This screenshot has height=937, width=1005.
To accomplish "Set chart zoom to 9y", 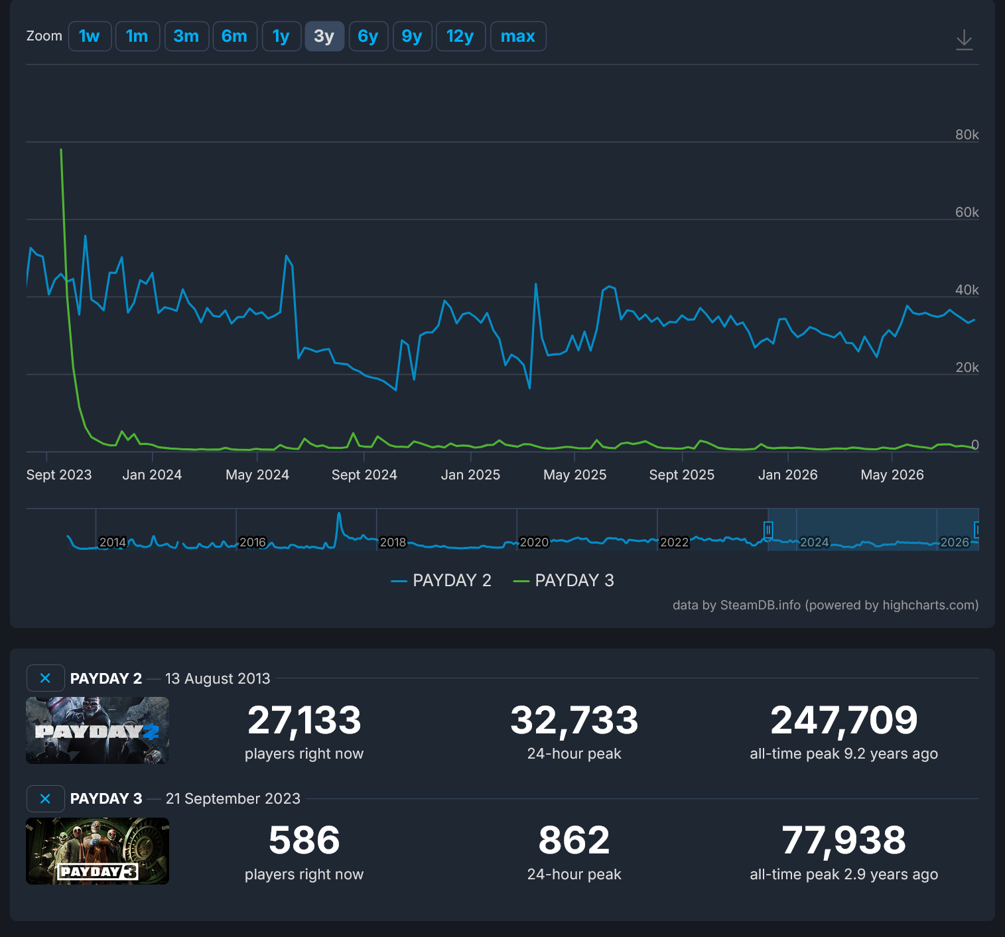I will 412,36.
